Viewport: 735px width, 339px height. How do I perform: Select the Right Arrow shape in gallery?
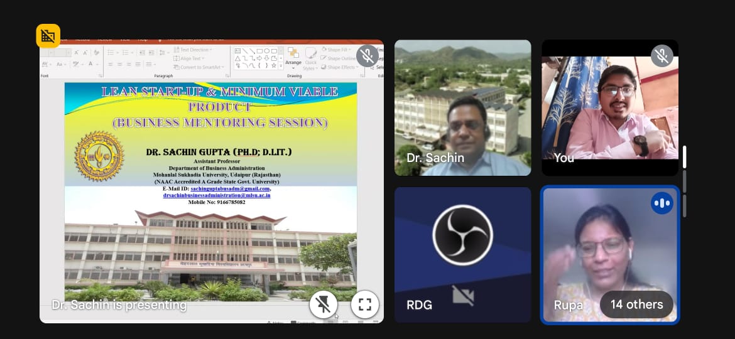[259, 58]
